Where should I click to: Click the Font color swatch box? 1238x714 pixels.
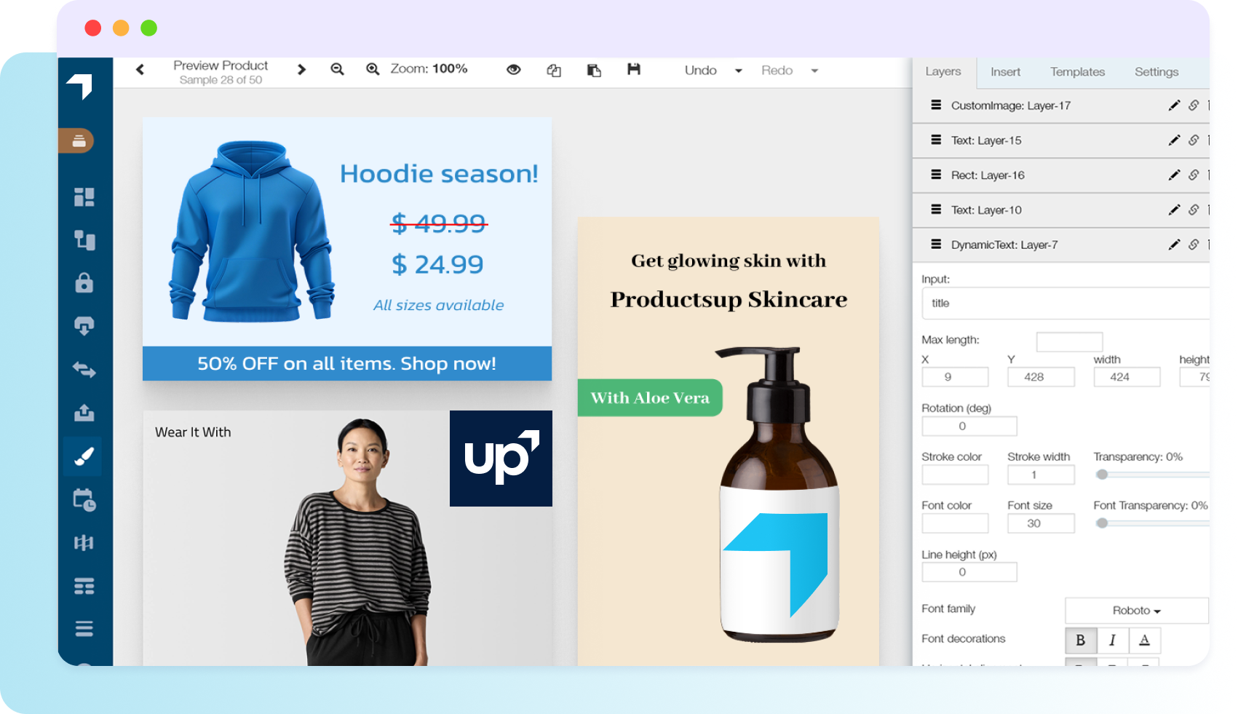coord(955,523)
